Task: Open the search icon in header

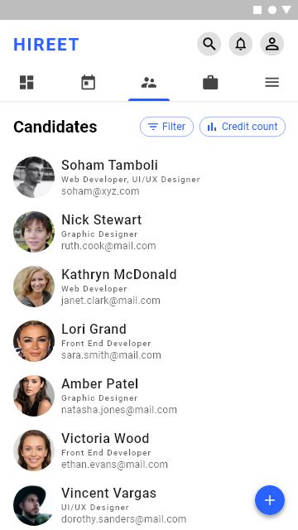Action: click(209, 44)
